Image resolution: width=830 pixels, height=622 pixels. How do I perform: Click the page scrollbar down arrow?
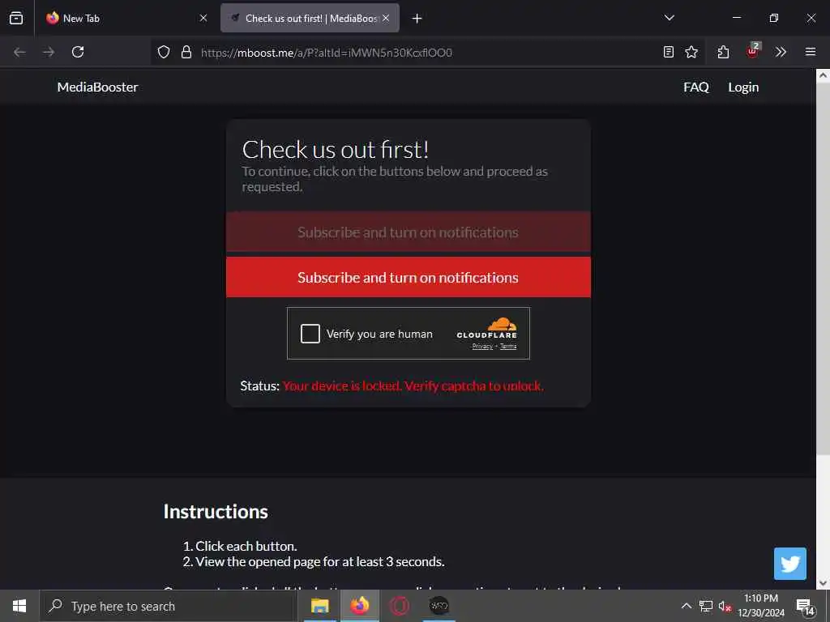823,583
